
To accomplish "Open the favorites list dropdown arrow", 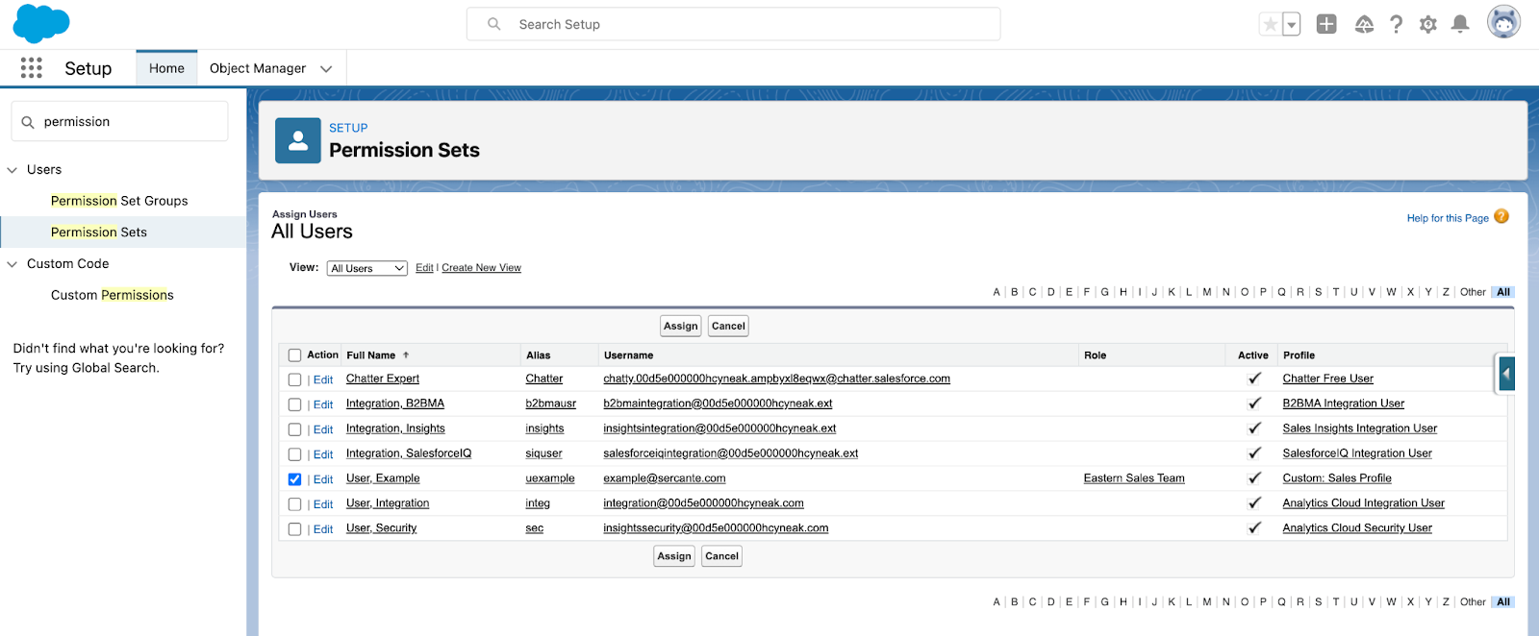I will tap(1292, 25).
